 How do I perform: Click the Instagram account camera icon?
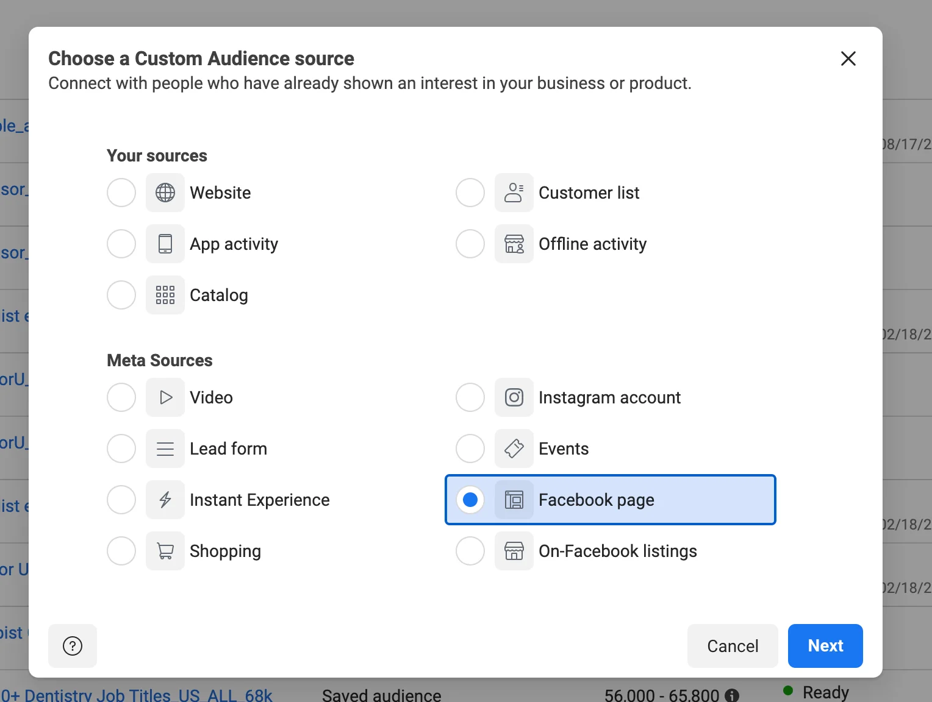click(x=514, y=397)
